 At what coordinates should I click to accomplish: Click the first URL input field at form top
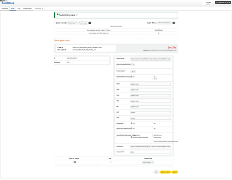click(x=151, y=59)
